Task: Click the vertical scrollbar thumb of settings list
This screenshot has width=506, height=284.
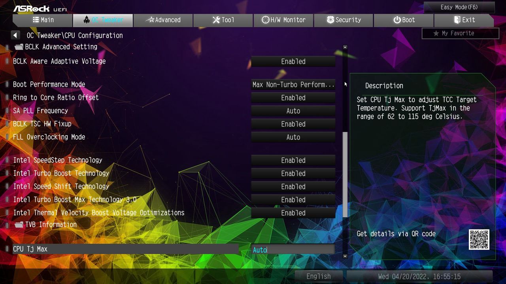Action: point(345,174)
